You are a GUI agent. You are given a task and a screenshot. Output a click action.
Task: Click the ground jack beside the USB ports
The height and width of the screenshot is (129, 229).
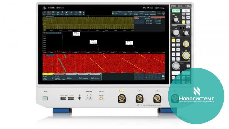click(x=79, y=98)
